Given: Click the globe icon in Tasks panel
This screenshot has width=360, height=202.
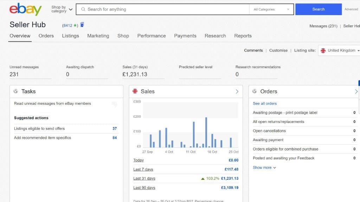Looking at the screenshot, I should point(15,91).
